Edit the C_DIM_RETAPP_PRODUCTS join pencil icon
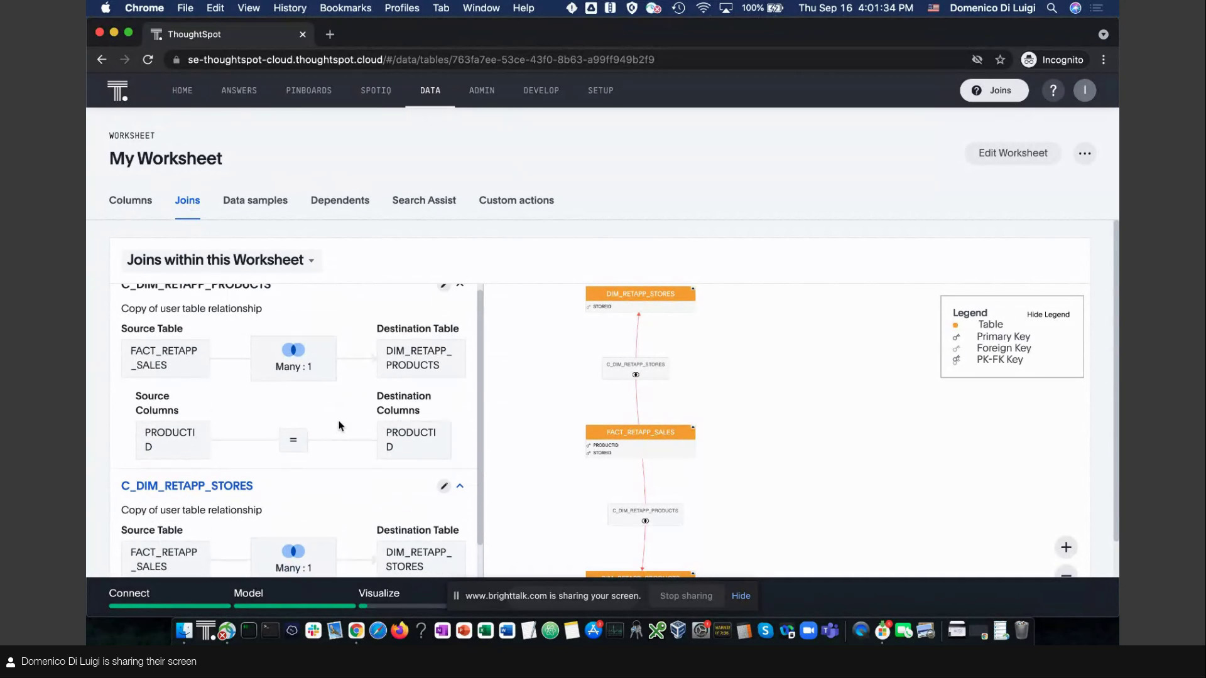The height and width of the screenshot is (678, 1206). (444, 285)
